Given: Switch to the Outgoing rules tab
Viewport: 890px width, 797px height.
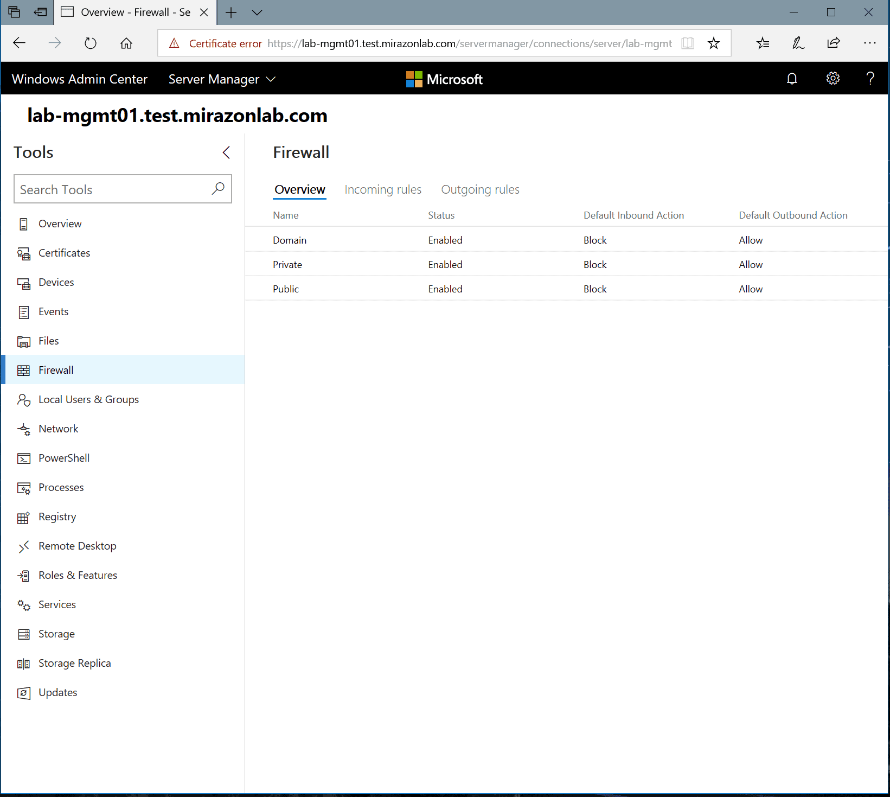Looking at the screenshot, I should 480,189.
